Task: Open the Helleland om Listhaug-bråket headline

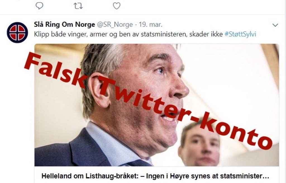Action: [155, 176]
